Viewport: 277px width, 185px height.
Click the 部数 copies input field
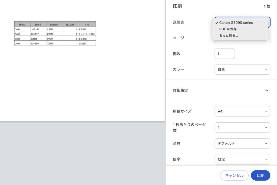pos(225,54)
